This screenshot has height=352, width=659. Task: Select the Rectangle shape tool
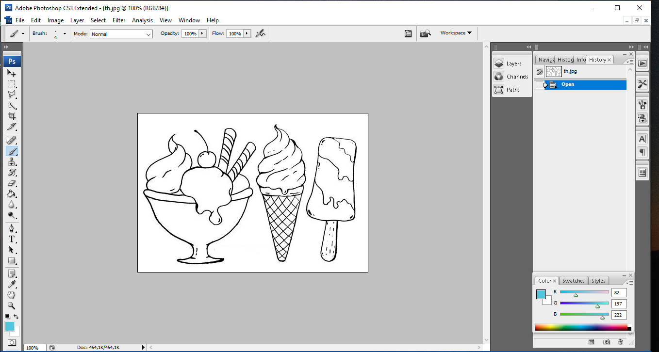pyautogui.click(x=12, y=261)
